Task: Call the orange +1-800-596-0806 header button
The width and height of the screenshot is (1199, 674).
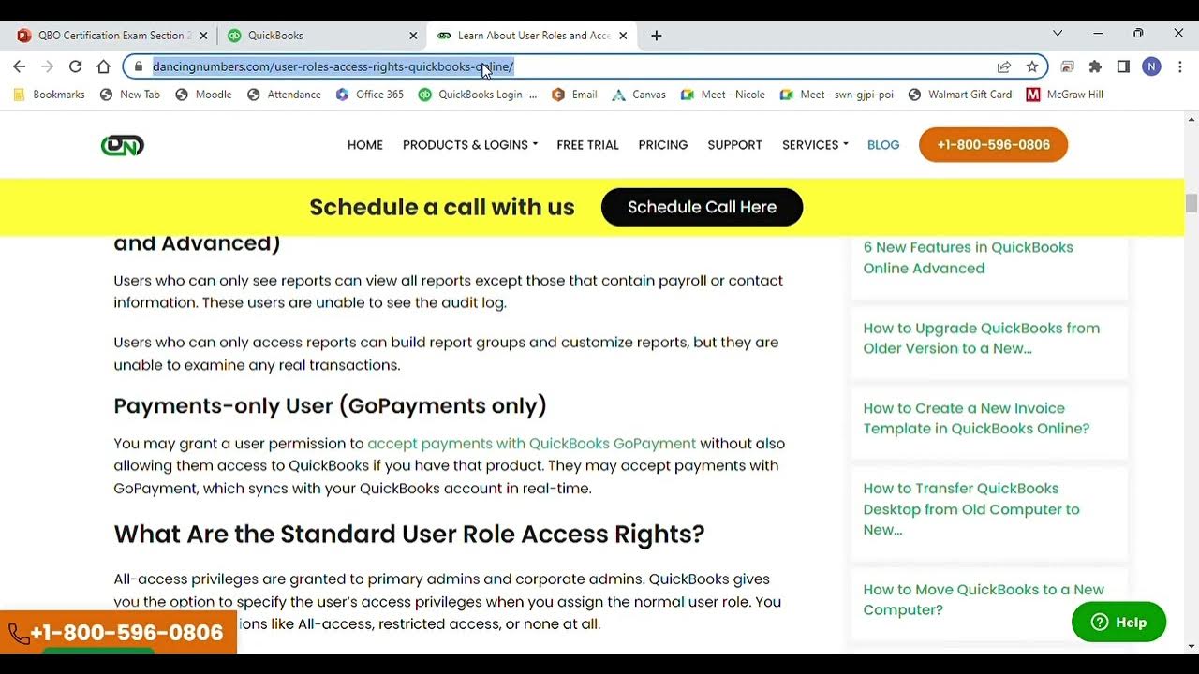Action: (x=993, y=145)
